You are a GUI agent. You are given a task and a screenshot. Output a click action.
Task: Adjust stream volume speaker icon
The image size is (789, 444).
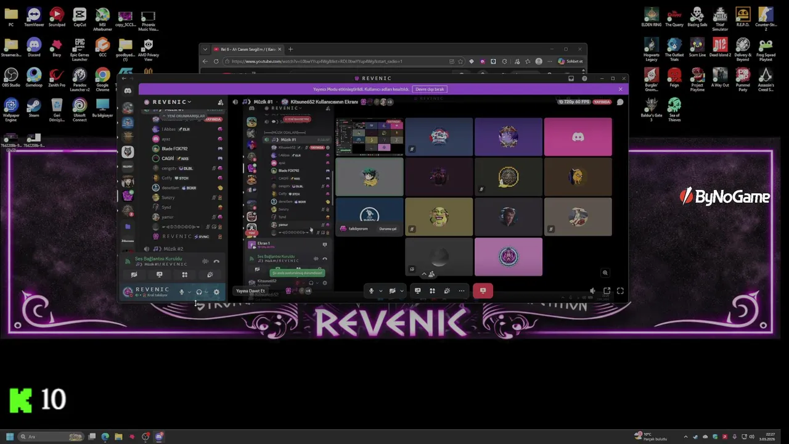(x=592, y=290)
